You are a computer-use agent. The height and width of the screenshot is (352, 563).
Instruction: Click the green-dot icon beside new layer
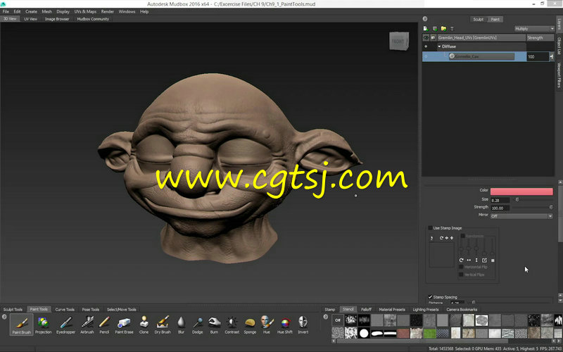[x=434, y=28]
